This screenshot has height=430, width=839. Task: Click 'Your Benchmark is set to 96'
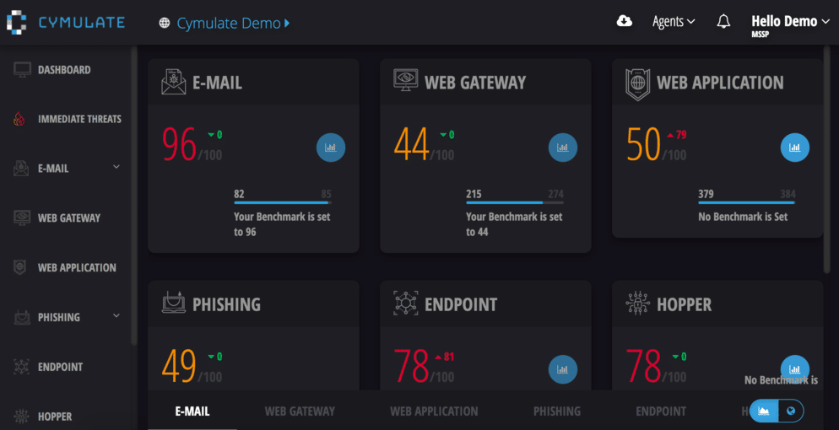pos(282,225)
